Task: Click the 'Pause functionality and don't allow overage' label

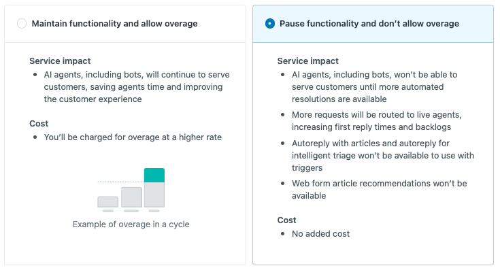Action: pyautogui.click(x=369, y=24)
